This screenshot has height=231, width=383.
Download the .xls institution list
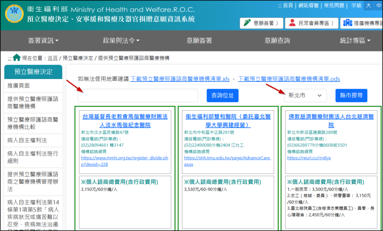[180, 79]
